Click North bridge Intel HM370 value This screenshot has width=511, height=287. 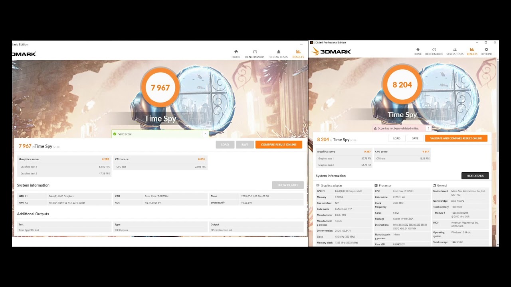click(x=458, y=201)
